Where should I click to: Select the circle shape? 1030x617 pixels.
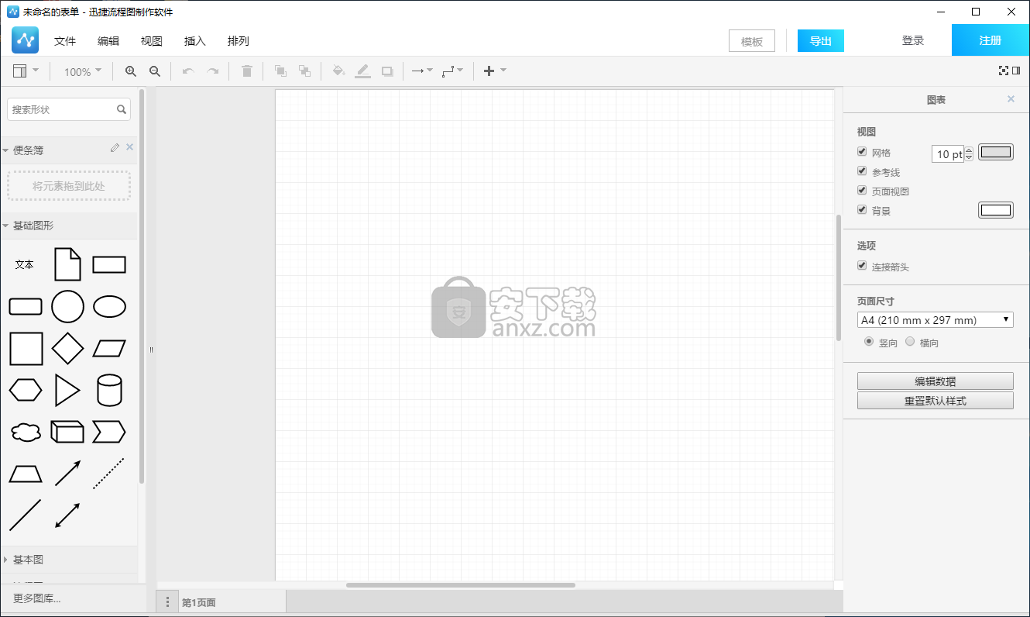coord(67,307)
